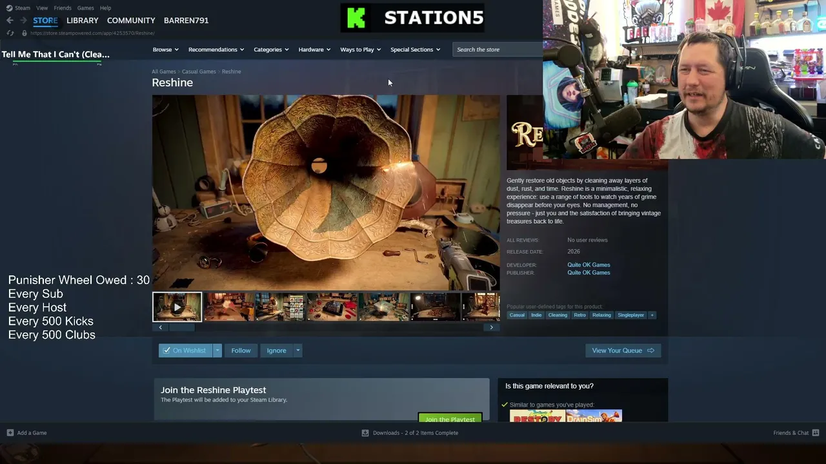826x464 pixels.
Task: Click the Downloads 2 of 2 Items Complete text
Action: pos(416,432)
